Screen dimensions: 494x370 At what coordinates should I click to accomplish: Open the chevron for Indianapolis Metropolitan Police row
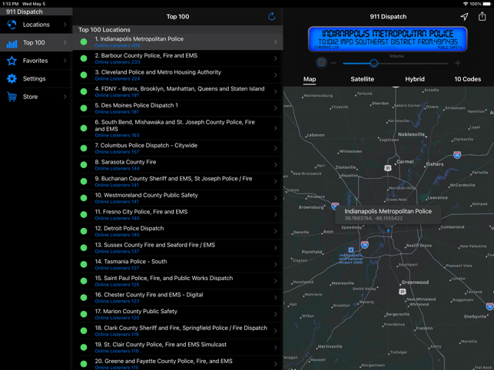[276, 41]
